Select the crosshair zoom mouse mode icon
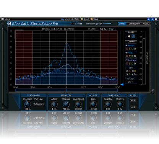The width and height of the screenshot is (159, 144). 133,36
